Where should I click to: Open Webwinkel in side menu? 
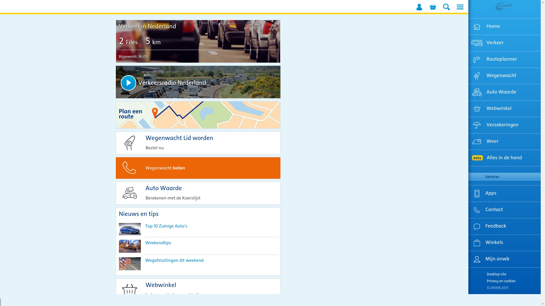[504, 109]
